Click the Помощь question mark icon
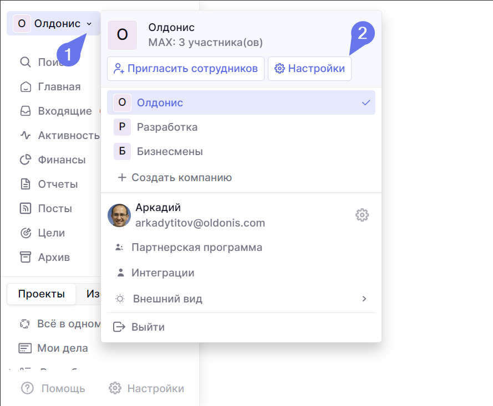This screenshot has width=493, height=406. 27,388
